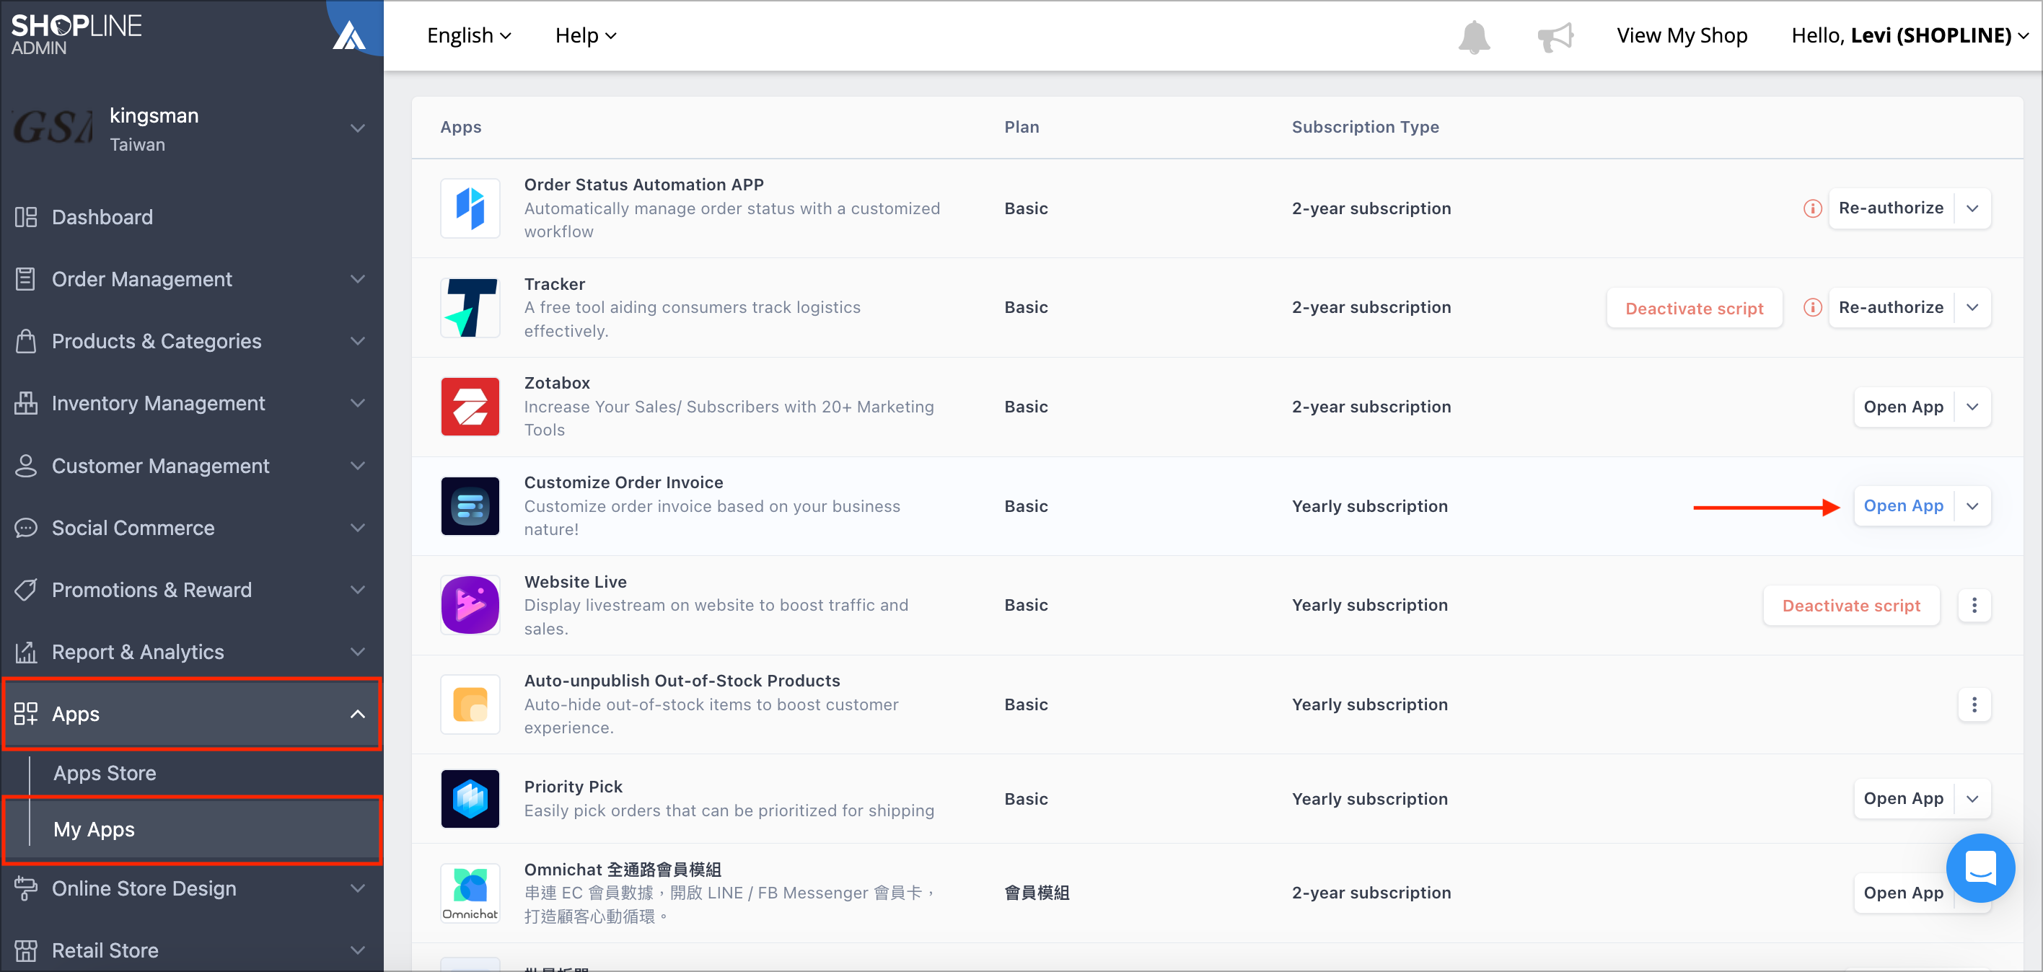This screenshot has height=972, width=2043.
Task: Expand Order Management menu
Action: [x=190, y=279]
